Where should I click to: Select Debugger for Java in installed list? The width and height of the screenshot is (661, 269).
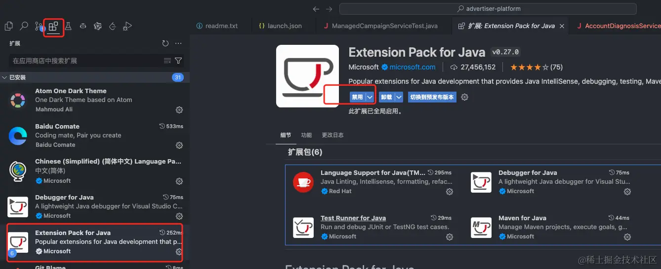tap(95, 206)
